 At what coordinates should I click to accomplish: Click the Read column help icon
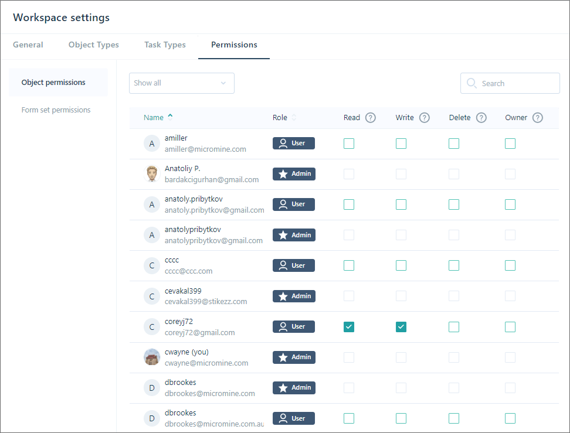[x=370, y=118]
